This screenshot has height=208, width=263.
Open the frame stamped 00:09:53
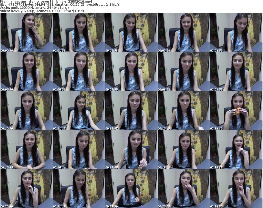(236, 72)
